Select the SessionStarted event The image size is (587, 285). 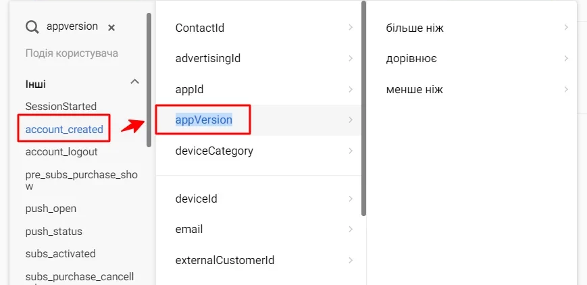tap(61, 106)
